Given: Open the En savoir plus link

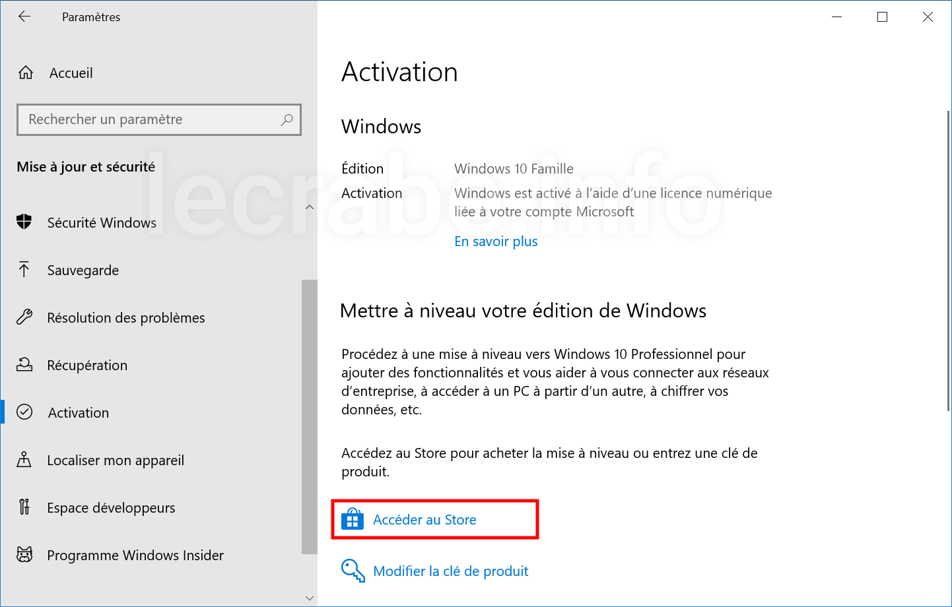Looking at the screenshot, I should pos(496,241).
